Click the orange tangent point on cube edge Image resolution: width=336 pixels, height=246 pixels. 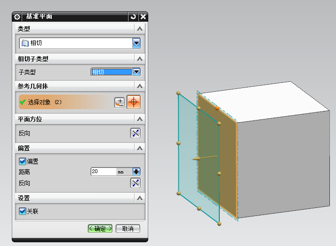click(217, 108)
